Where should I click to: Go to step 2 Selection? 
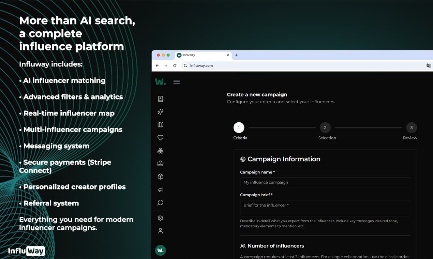pos(325,127)
